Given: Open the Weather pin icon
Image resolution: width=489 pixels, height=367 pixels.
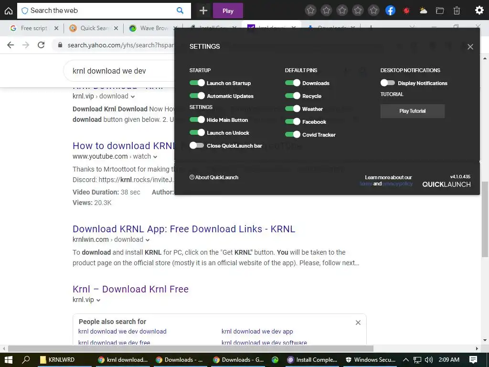Looking at the screenshot, I should 423,11.
